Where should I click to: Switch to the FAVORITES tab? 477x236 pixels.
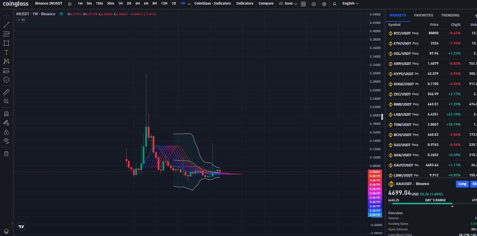[x=423, y=15]
